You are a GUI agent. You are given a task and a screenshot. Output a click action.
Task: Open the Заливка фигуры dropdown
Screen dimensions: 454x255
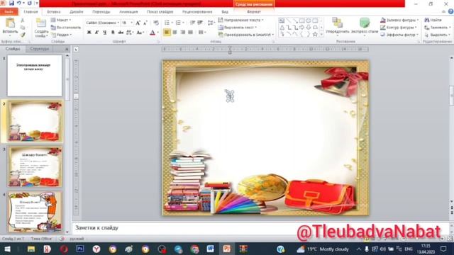point(399,20)
